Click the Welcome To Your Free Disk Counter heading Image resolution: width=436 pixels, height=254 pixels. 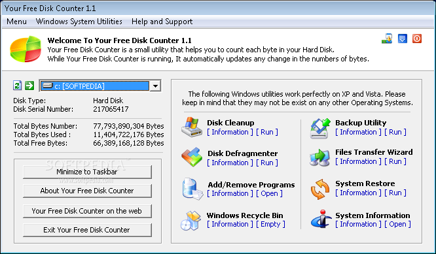click(120, 40)
